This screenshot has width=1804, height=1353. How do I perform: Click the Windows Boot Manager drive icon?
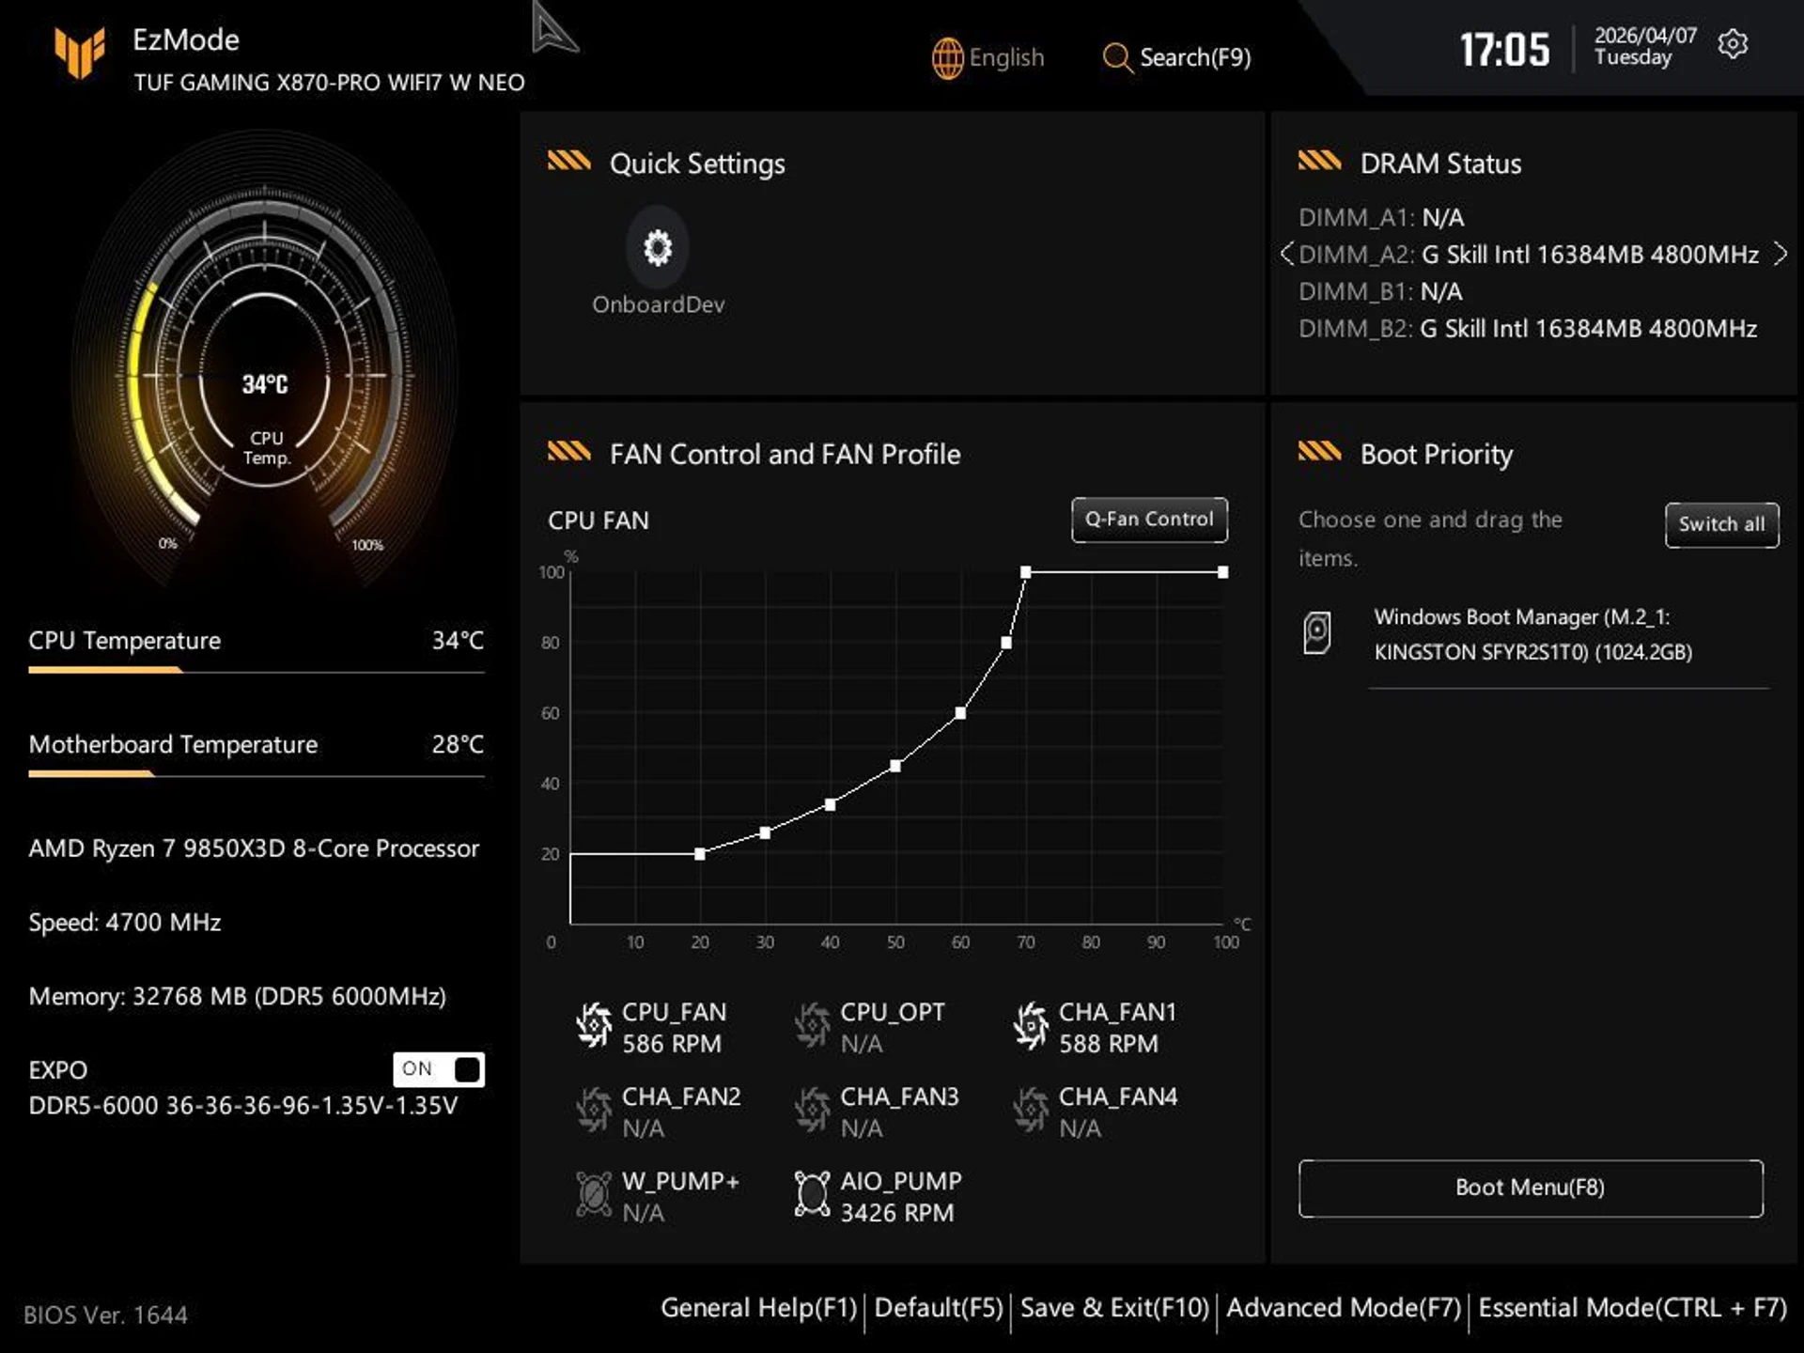(x=1316, y=633)
